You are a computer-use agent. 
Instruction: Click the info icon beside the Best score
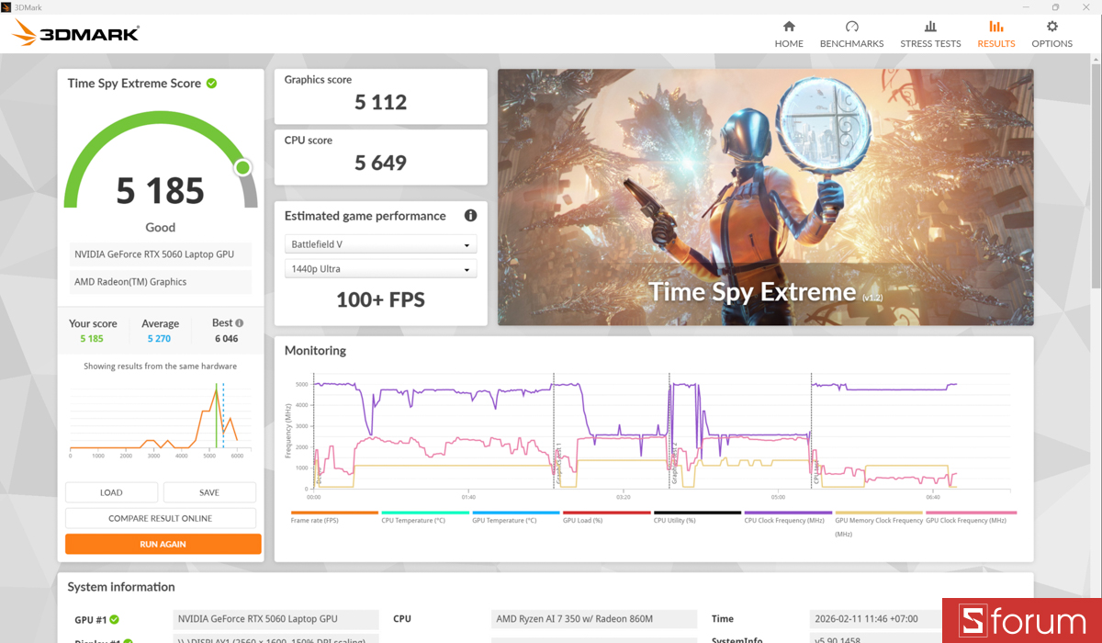pyautogui.click(x=240, y=322)
